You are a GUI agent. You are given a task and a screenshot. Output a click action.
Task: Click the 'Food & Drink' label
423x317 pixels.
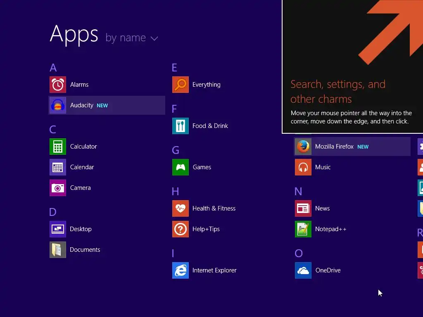coord(210,126)
